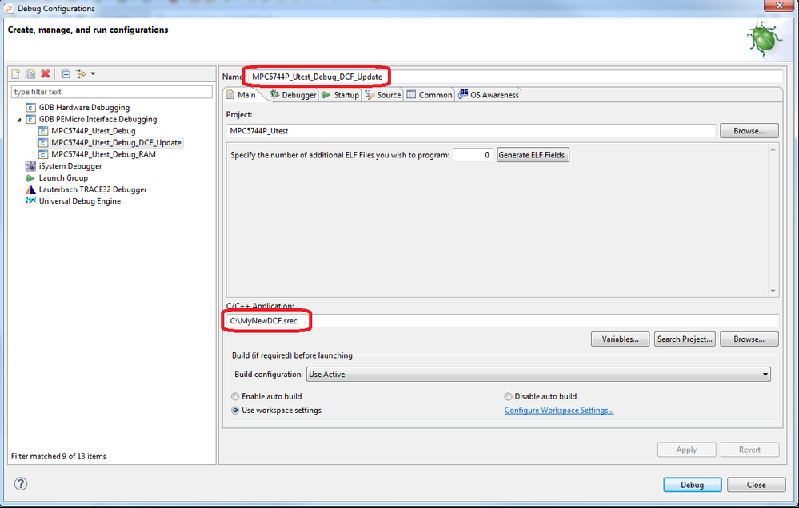Open the Variables dialog
This screenshot has width=799, height=508.
pos(620,339)
